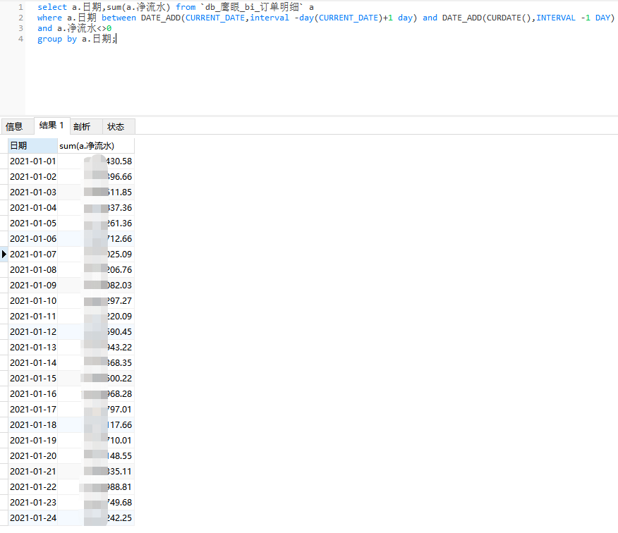Viewport: 618px width, 533px height.
Task: Select the 2021-01-19 date cell
Action: click(x=32, y=441)
